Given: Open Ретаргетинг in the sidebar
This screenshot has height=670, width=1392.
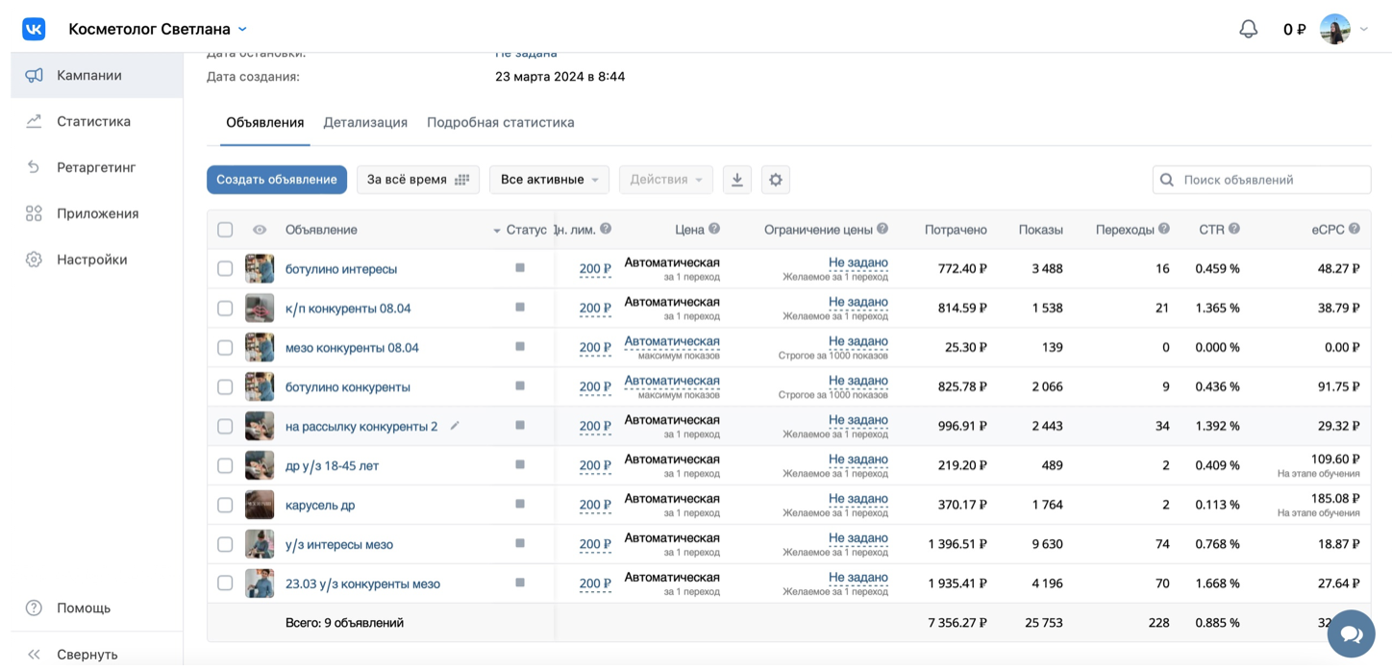Looking at the screenshot, I should point(96,167).
